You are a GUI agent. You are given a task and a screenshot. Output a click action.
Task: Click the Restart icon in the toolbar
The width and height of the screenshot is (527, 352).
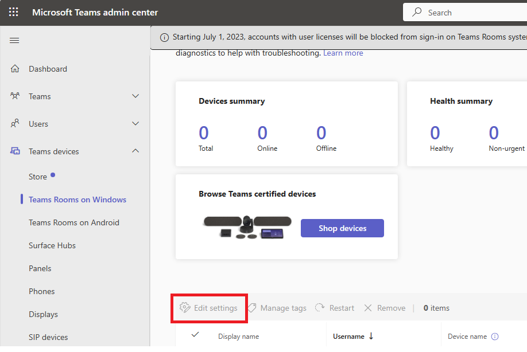point(321,308)
